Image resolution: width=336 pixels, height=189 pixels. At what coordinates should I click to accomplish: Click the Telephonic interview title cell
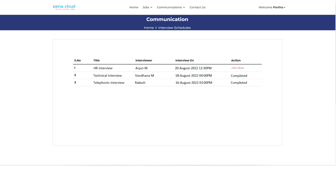click(109, 83)
